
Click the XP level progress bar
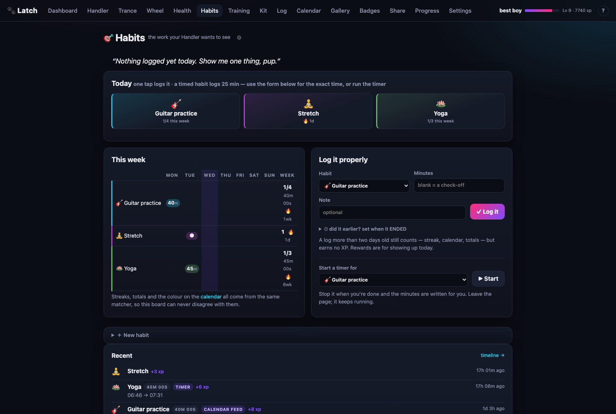[542, 10]
